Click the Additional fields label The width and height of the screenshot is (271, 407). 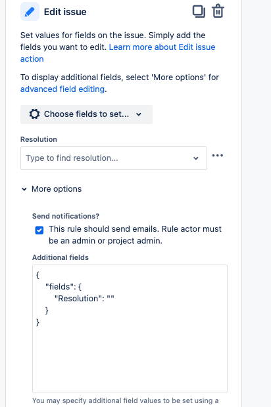coord(61,257)
